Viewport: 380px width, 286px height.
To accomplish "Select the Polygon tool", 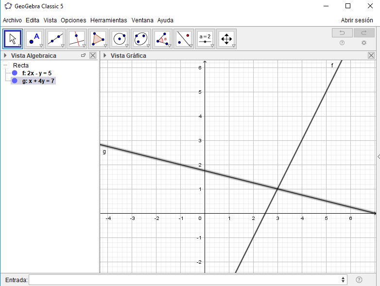I will [98, 39].
